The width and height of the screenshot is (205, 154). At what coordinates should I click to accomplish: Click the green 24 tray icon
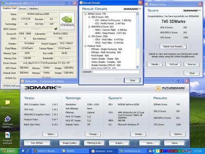[179, 151]
